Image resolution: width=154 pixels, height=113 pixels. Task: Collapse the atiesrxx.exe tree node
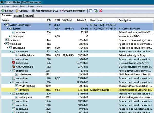11,71
